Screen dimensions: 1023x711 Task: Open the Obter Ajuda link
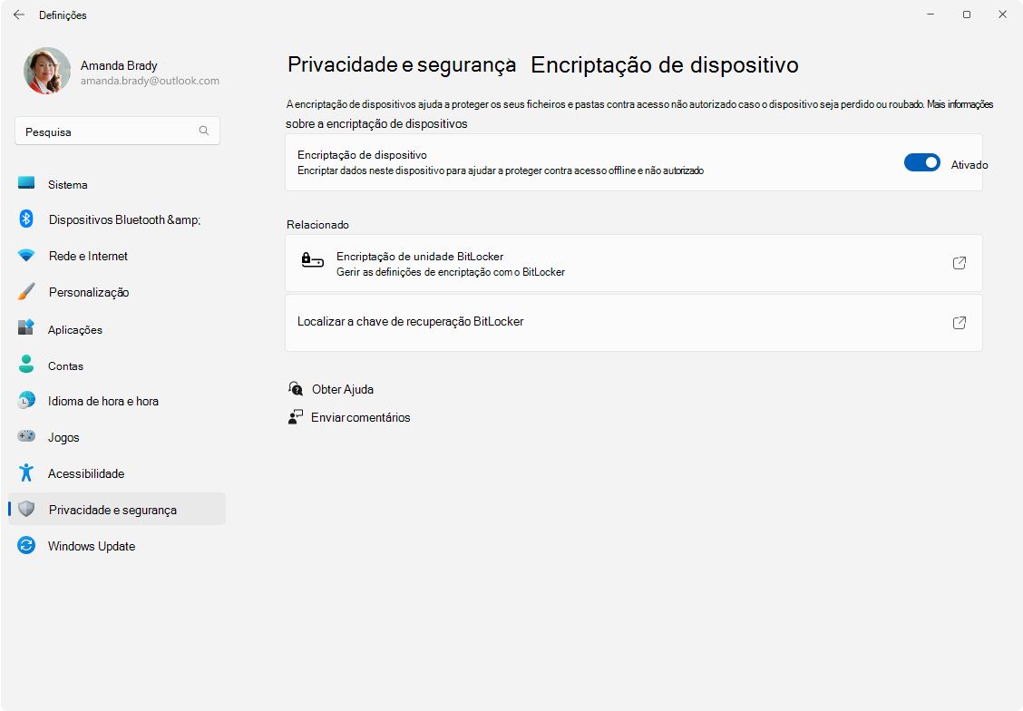pos(343,389)
